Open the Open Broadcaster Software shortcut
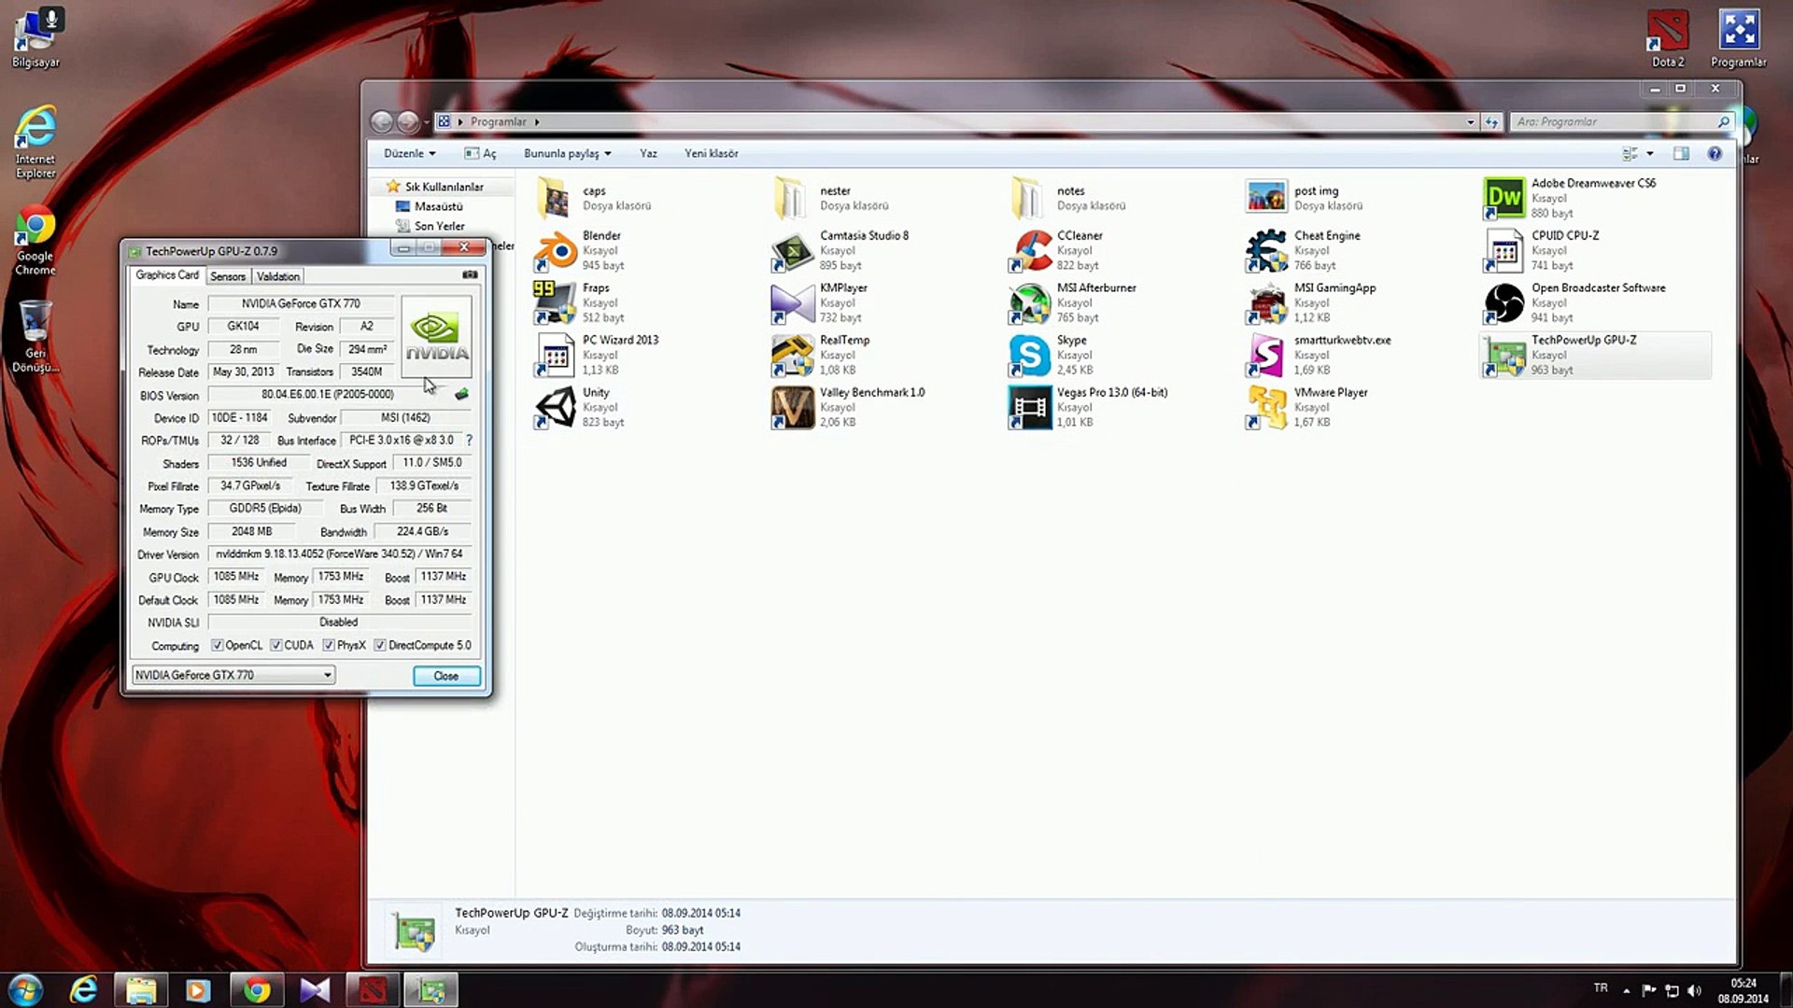The width and height of the screenshot is (1793, 1008). [1504, 302]
